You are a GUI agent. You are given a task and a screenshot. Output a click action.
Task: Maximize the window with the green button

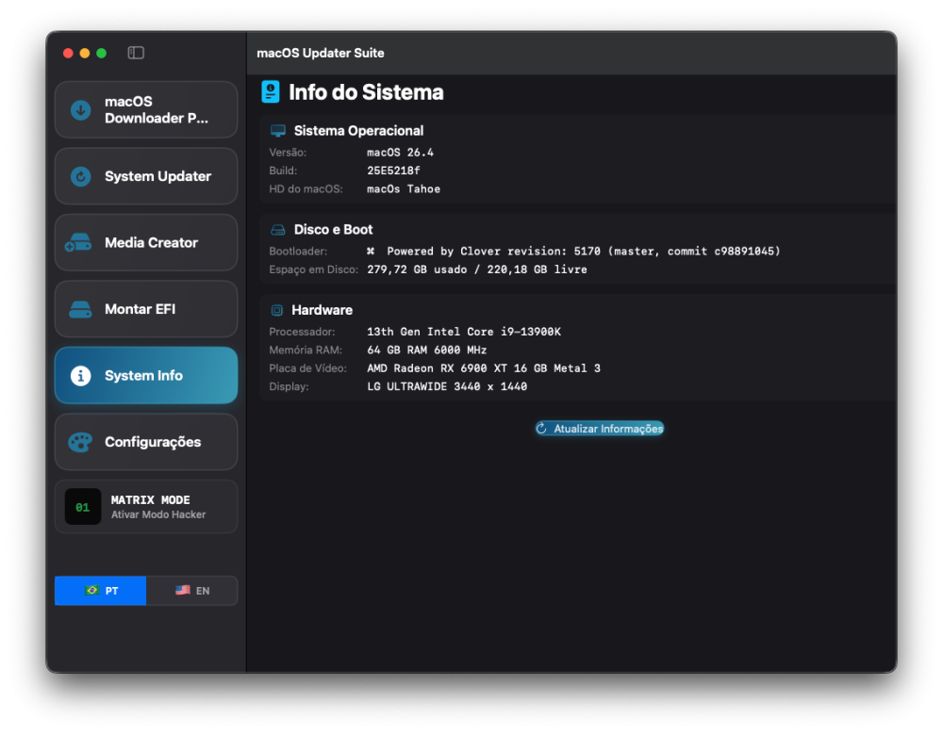(102, 53)
